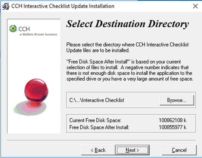Viewport: 202px width, 158px height.
Task: Select the C:\...\Interactive Checklist path text
Action: tap(97, 100)
